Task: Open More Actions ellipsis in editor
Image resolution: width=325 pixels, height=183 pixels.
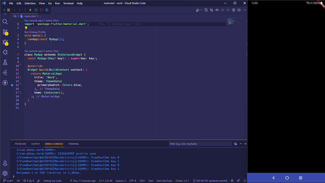Action: click(245, 10)
